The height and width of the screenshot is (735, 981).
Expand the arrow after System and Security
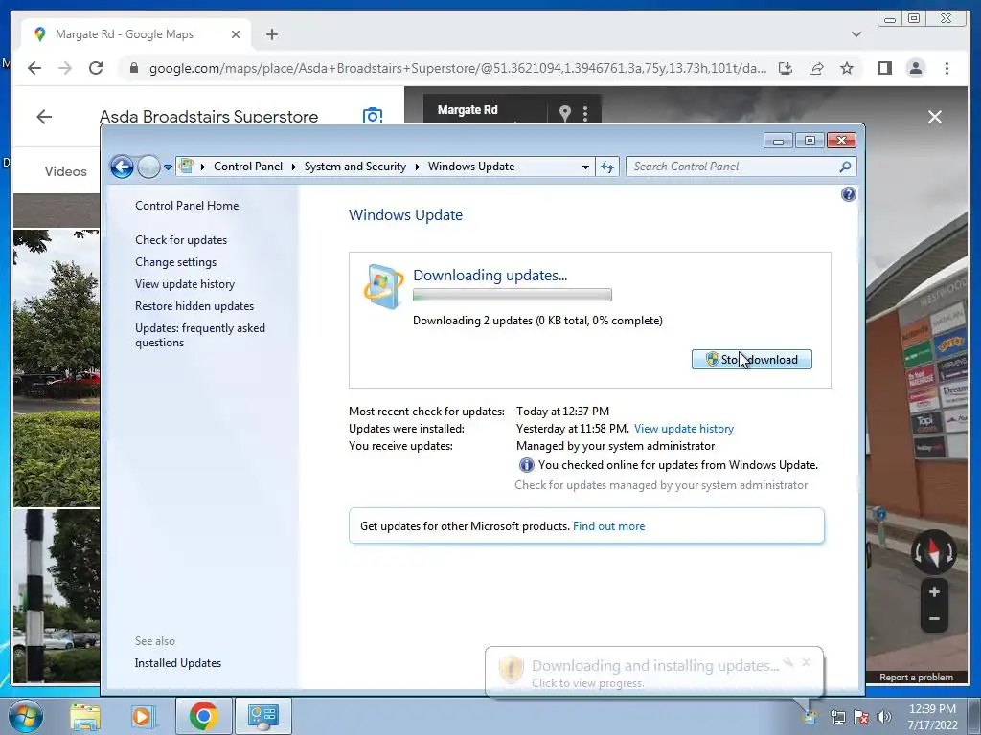coord(418,167)
